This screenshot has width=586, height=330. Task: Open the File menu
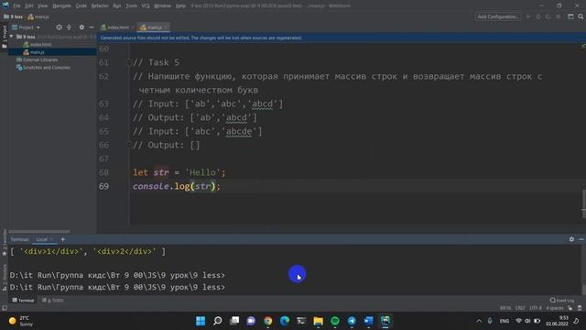click(x=16, y=5)
